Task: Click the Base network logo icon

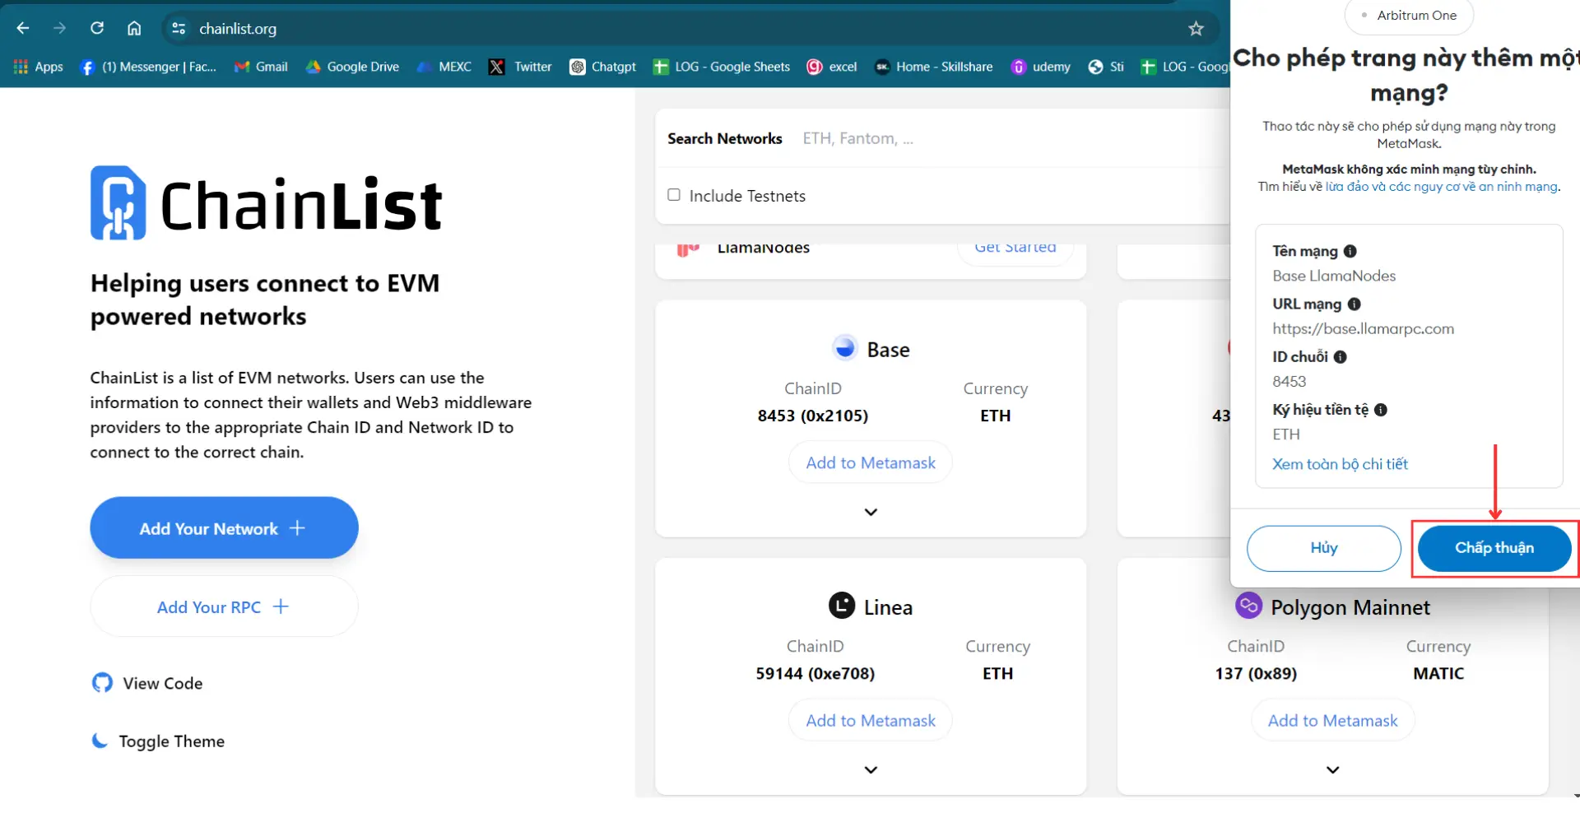Action: 845,347
